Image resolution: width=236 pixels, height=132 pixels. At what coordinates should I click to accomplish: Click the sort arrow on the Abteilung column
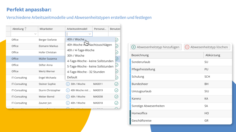point(26,29)
